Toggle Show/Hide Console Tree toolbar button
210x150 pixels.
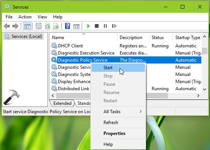pos(27,26)
